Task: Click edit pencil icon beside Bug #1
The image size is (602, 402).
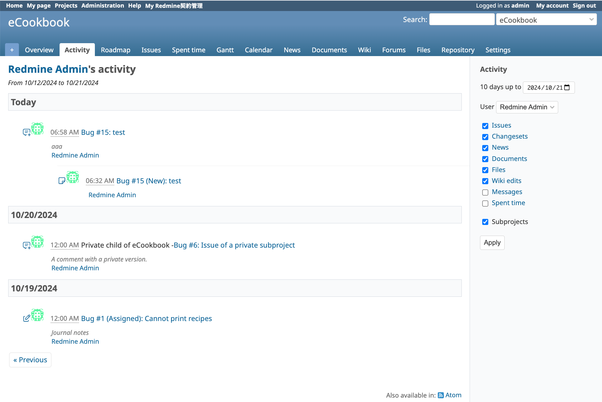Action: [27, 318]
